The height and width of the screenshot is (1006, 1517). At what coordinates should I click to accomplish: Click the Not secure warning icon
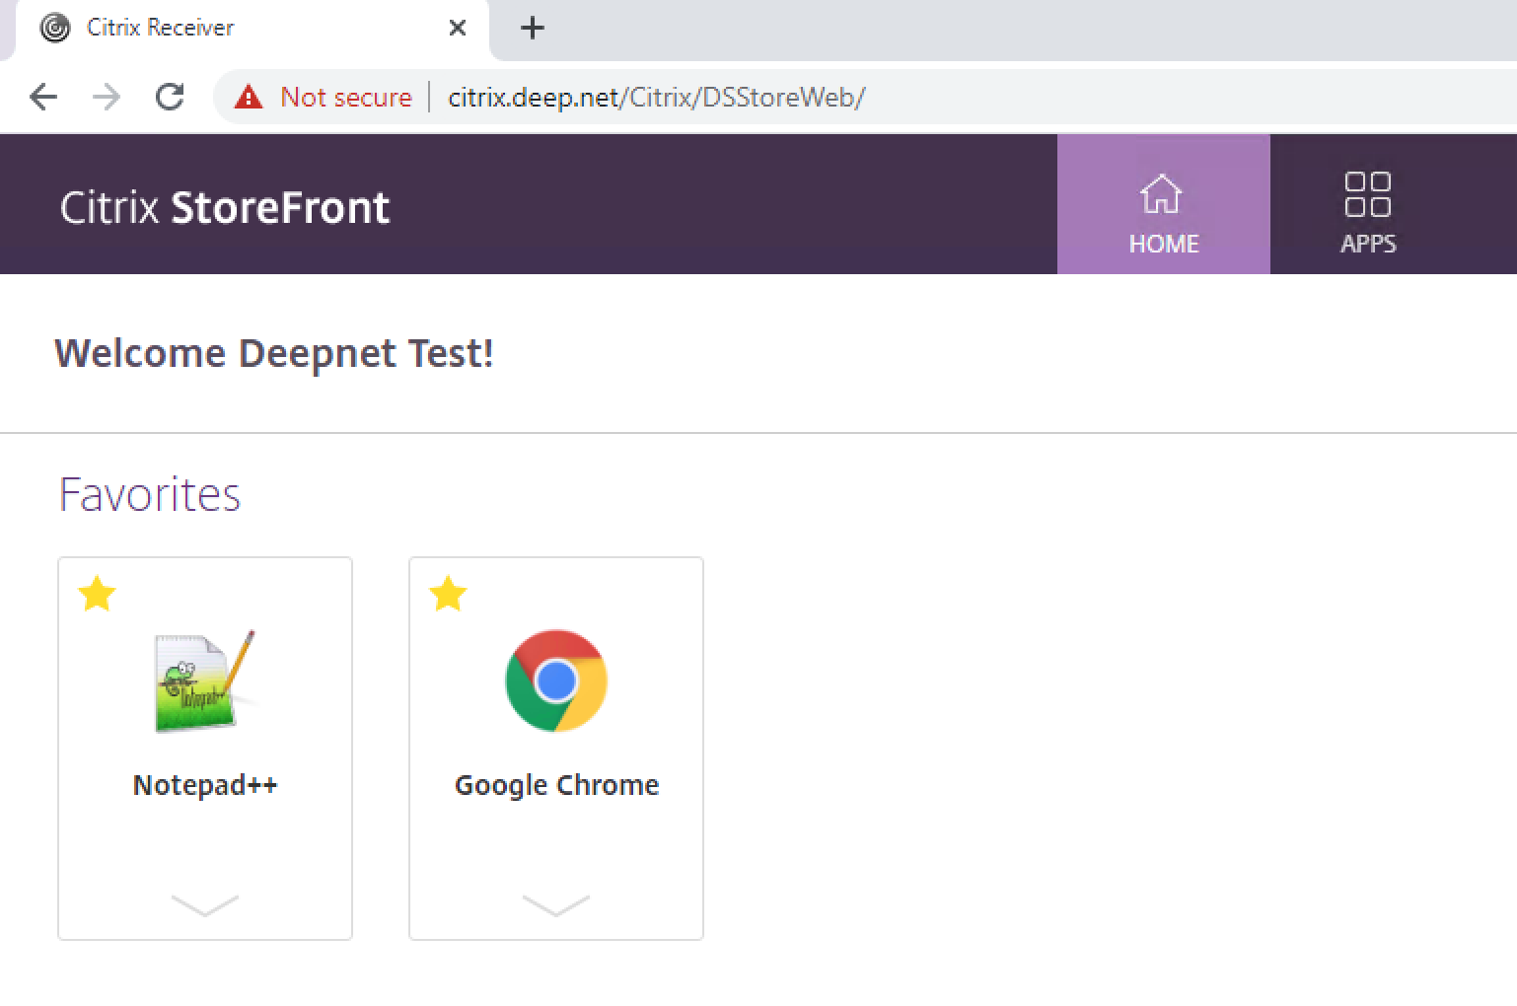tap(249, 97)
